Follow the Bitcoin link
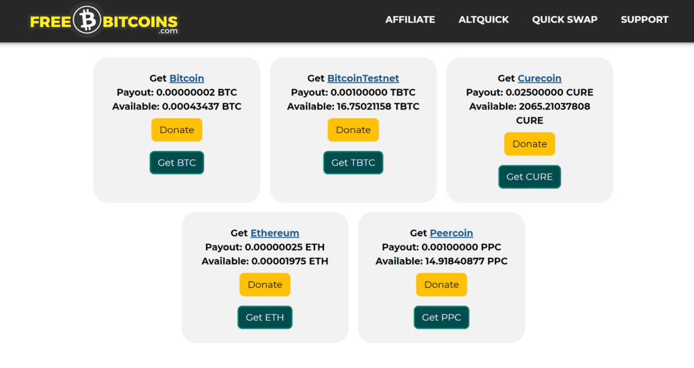The image size is (694, 368). [x=187, y=78]
